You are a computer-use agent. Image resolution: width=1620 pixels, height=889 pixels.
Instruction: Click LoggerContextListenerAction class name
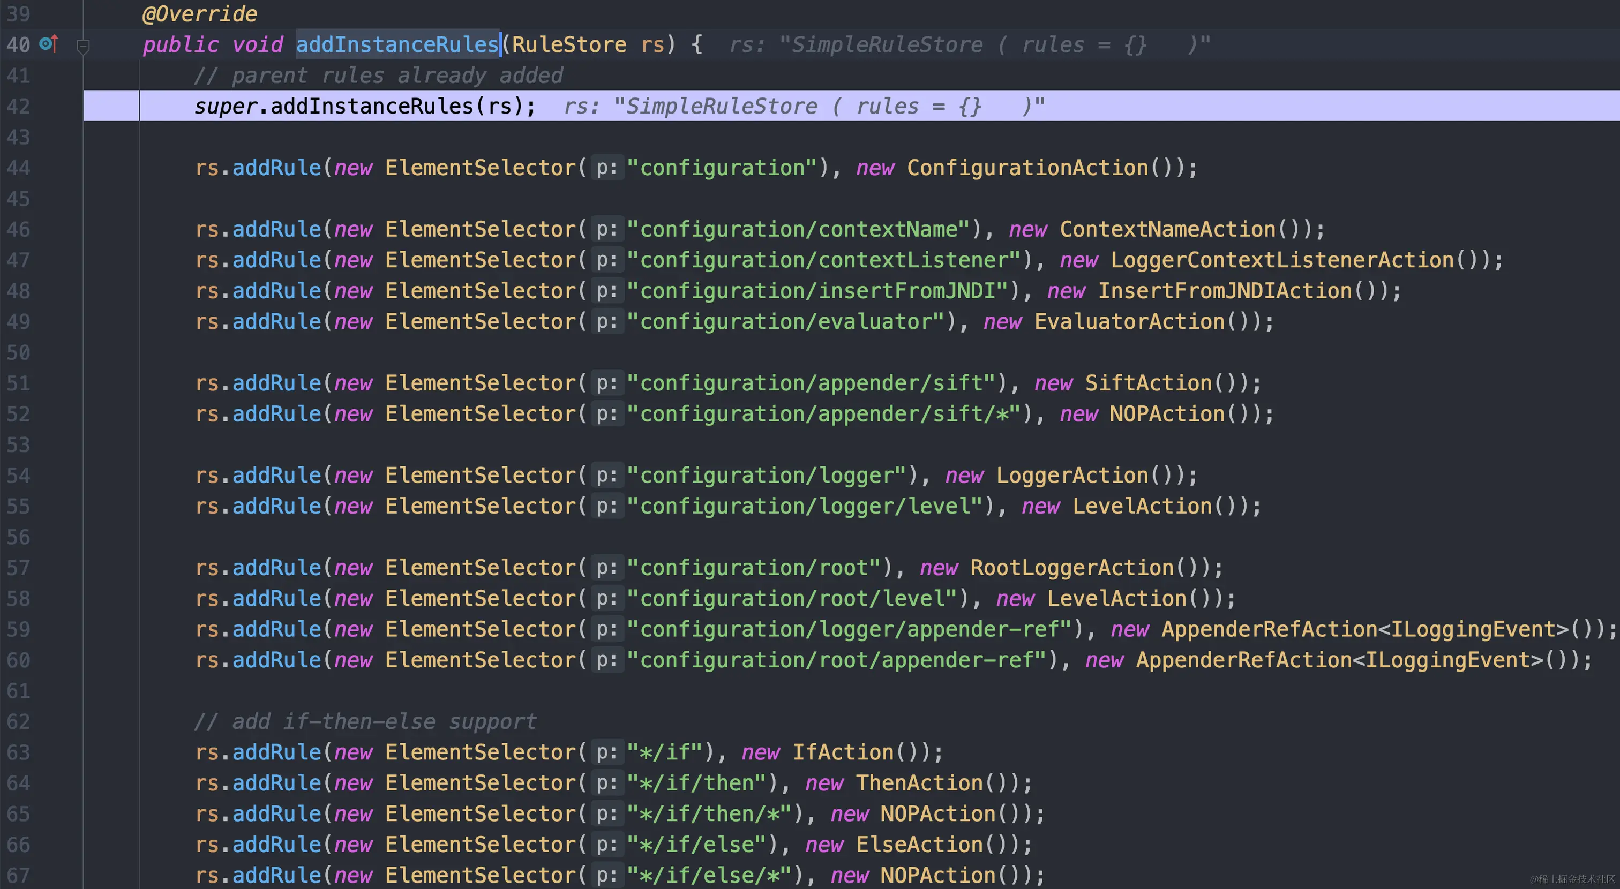click(1282, 260)
